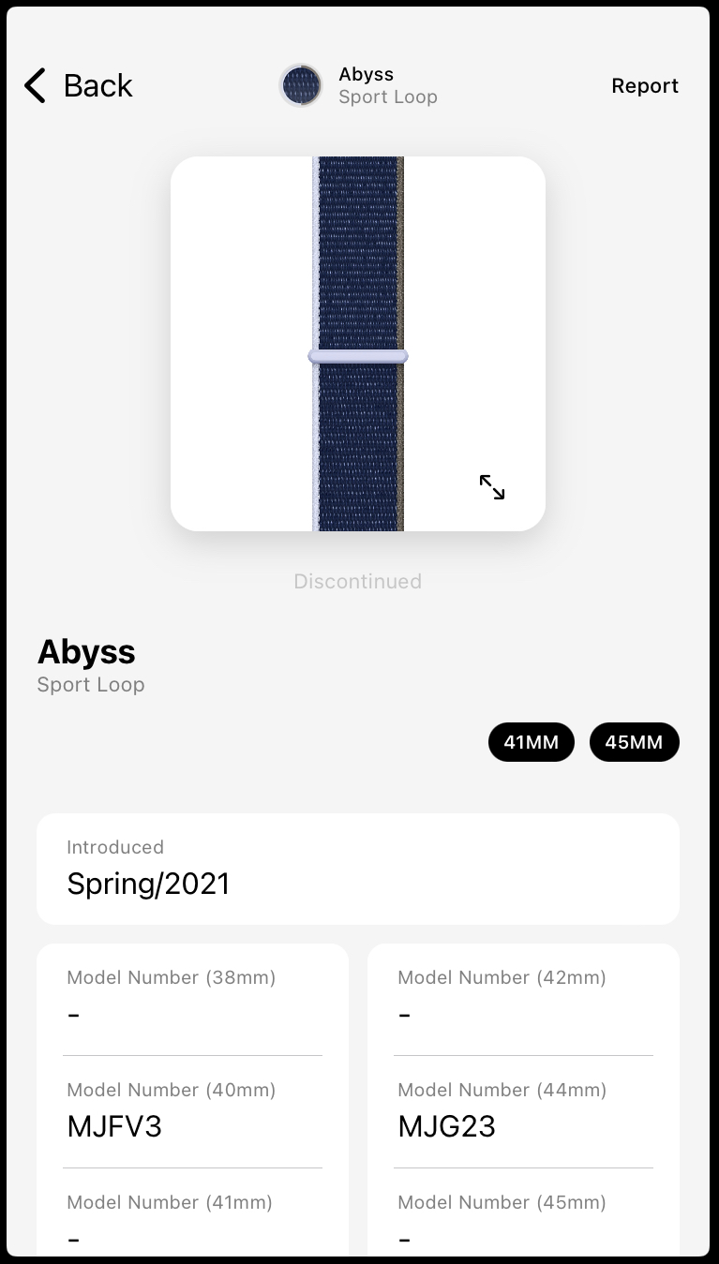This screenshot has height=1264, width=719.
Task: Click the MJFV3 model number for 40mm
Action: [114, 1126]
